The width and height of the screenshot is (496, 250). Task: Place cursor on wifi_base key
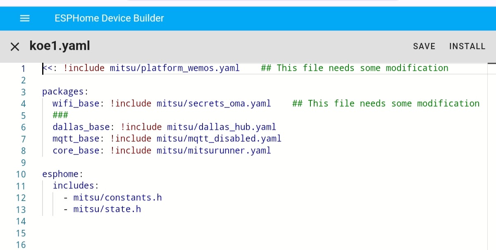click(76, 104)
